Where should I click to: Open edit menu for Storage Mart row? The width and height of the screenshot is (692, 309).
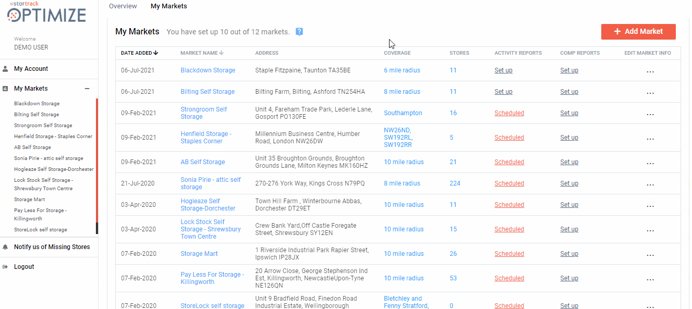[650, 255]
